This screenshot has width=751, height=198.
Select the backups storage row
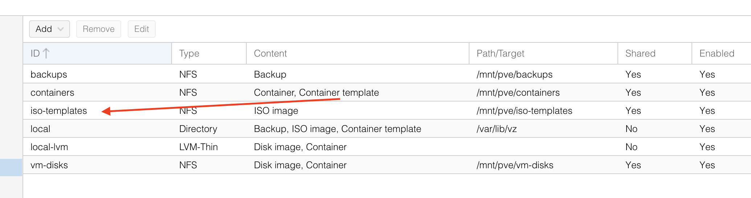(49, 74)
